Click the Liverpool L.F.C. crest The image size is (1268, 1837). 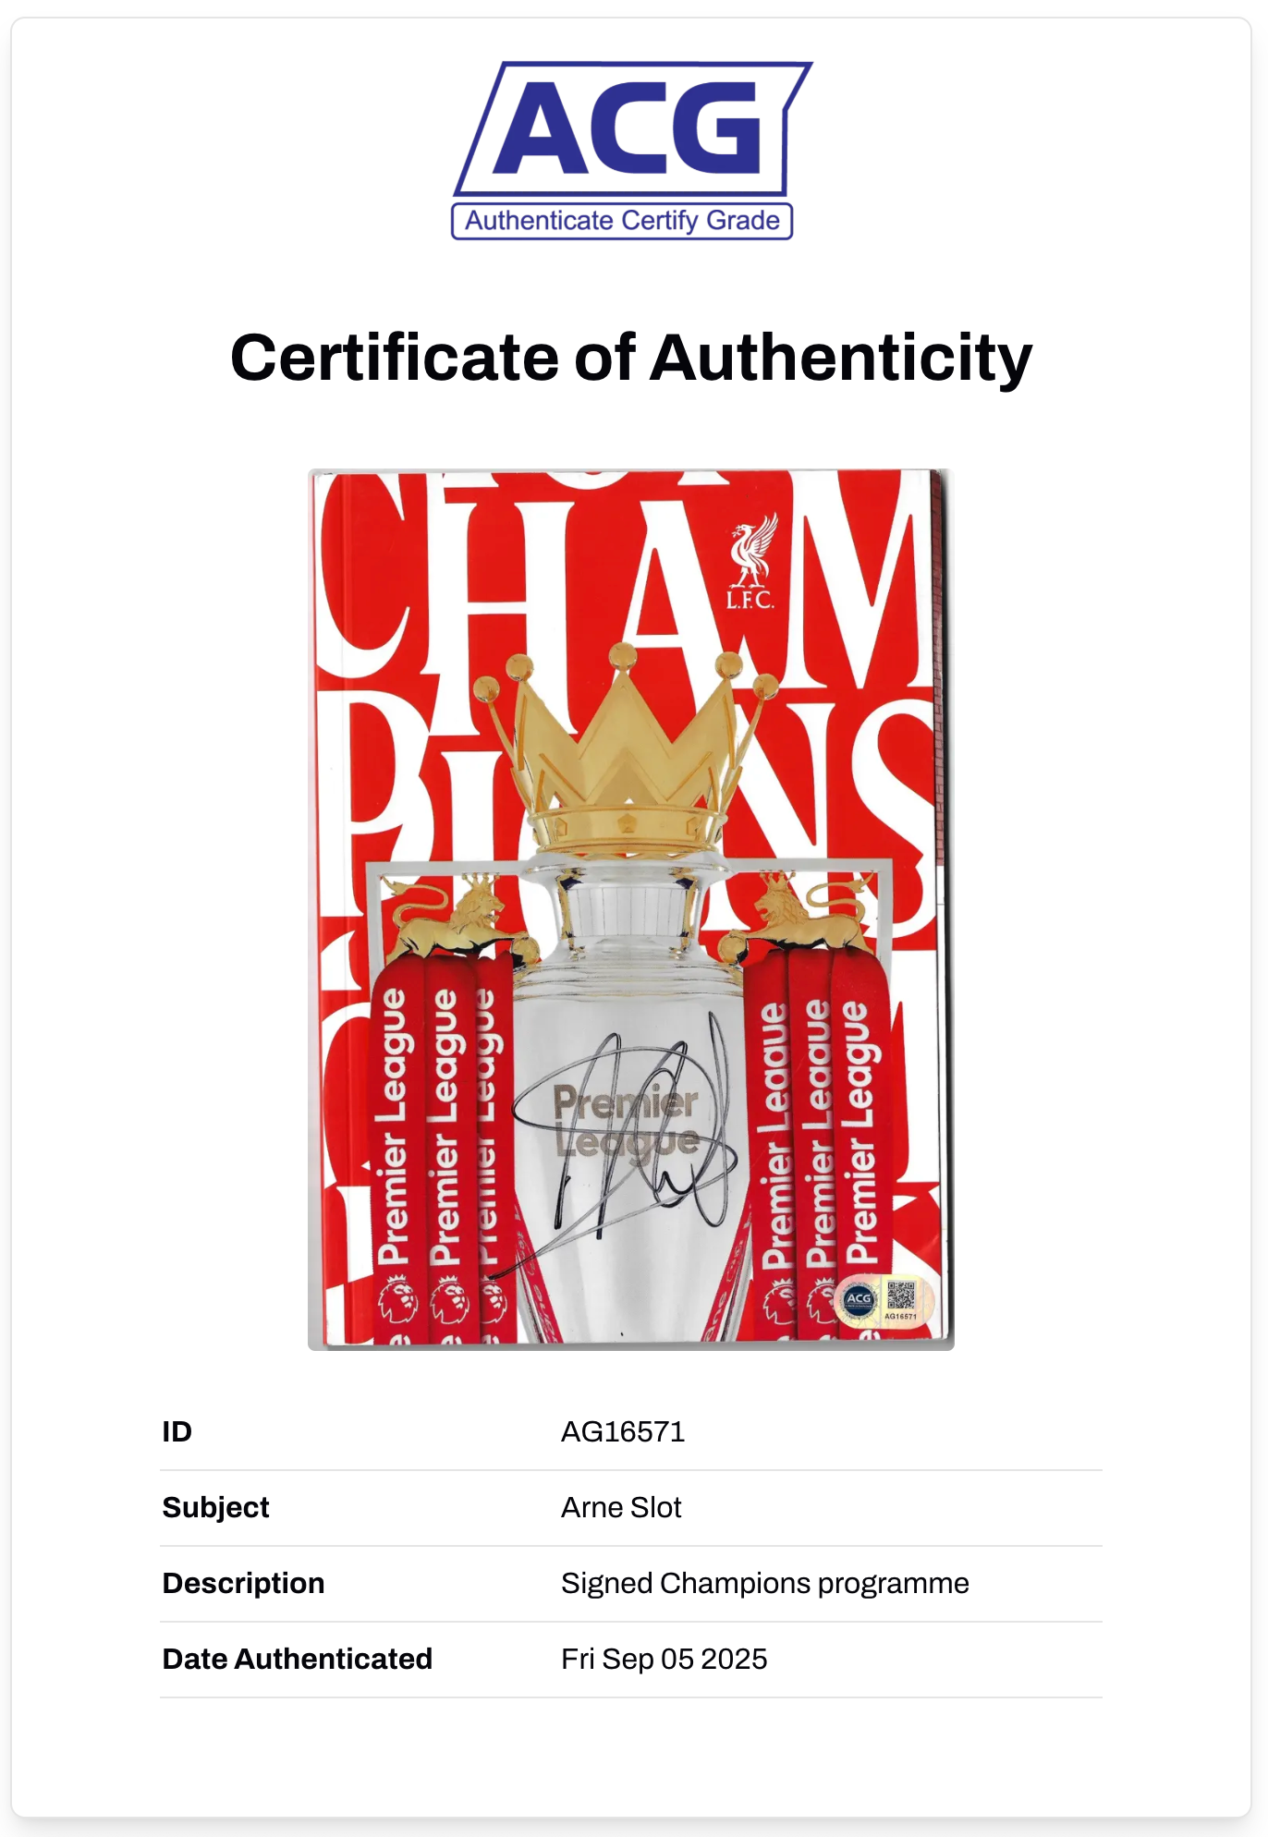[x=750, y=563]
